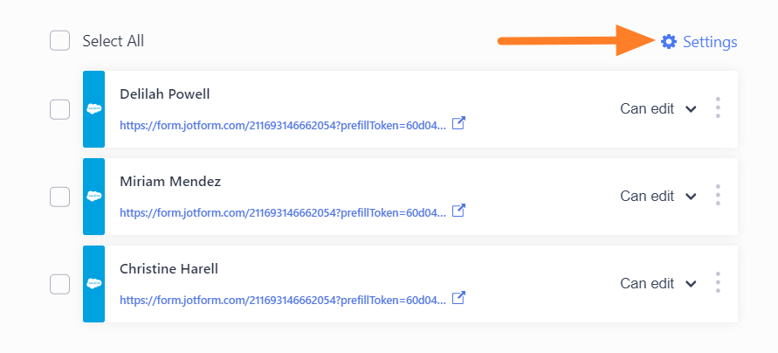This screenshot has height=353, width=778.
Task: Tick the checkbox for Miriam Mendez
Action: (59, 197)
